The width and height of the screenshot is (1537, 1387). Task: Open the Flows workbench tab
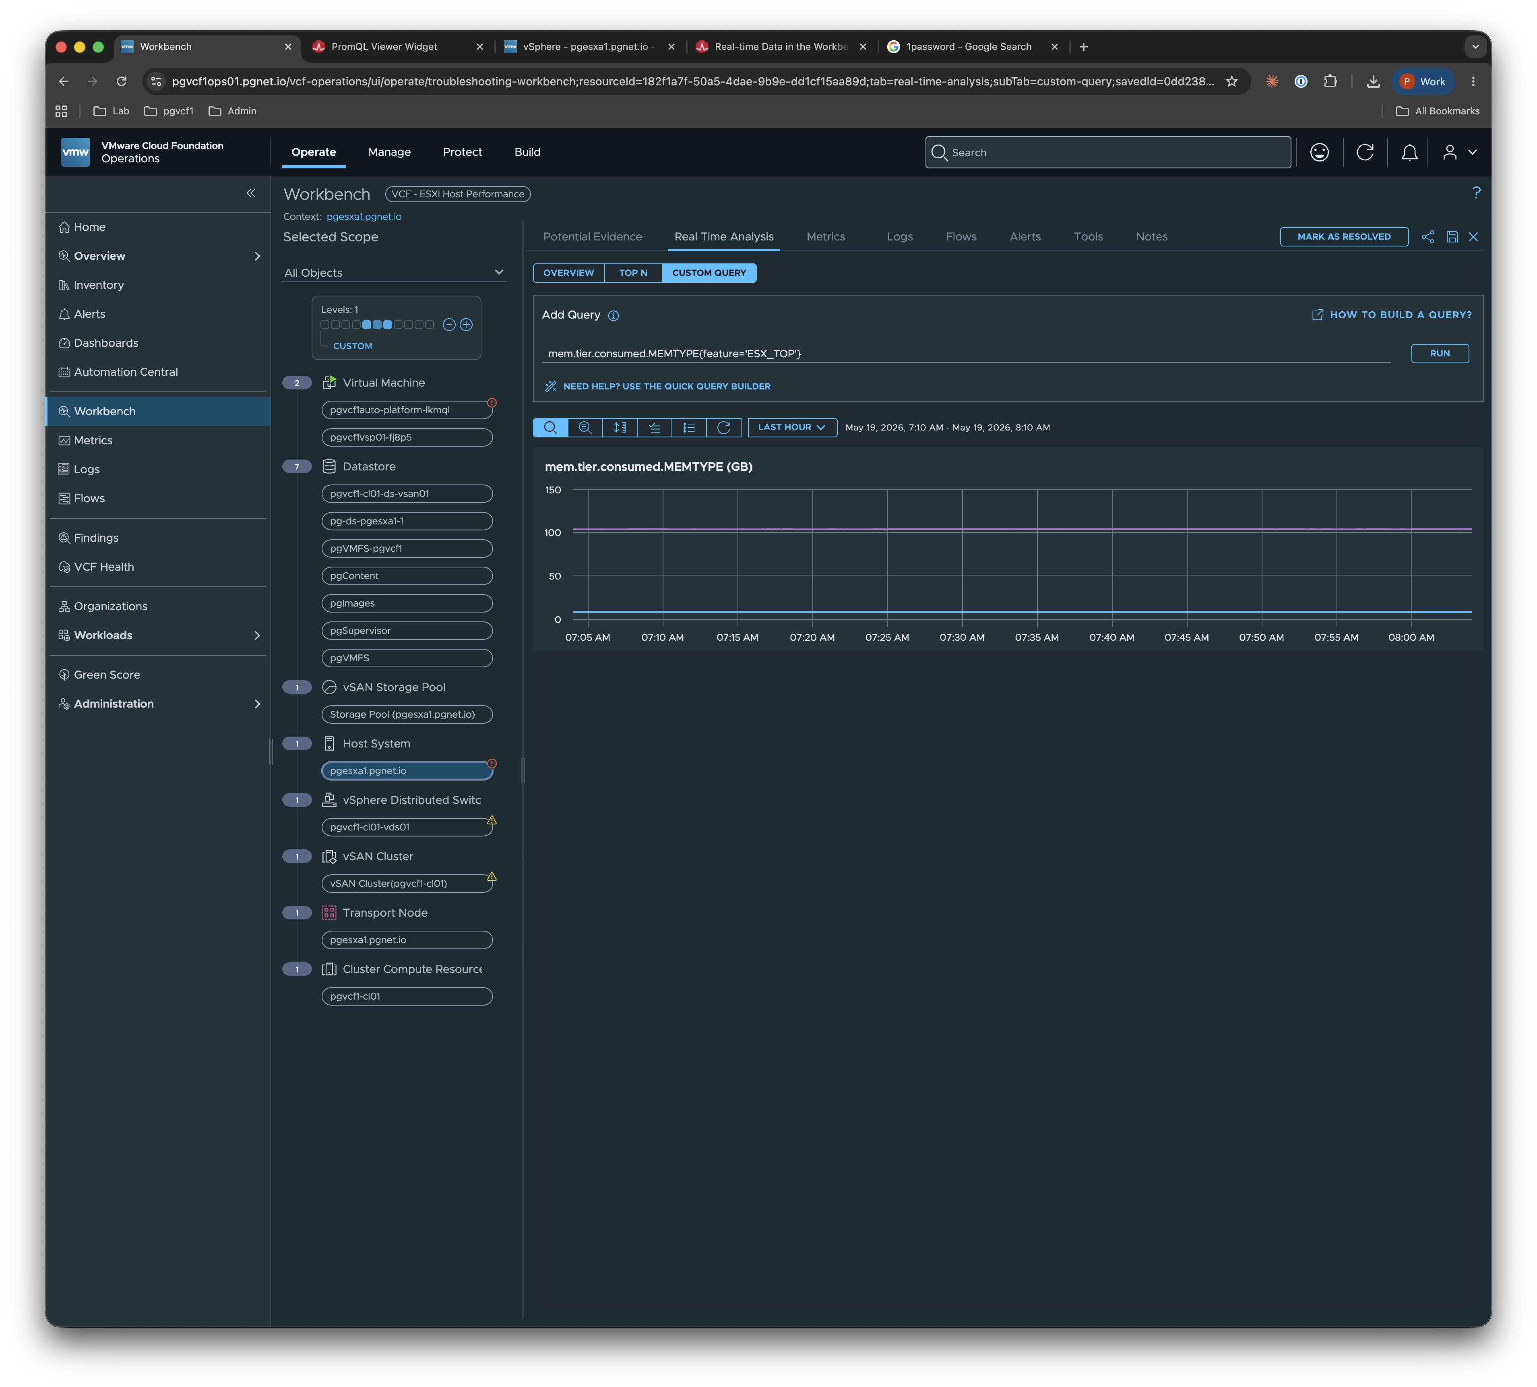(x=961, y=237)
